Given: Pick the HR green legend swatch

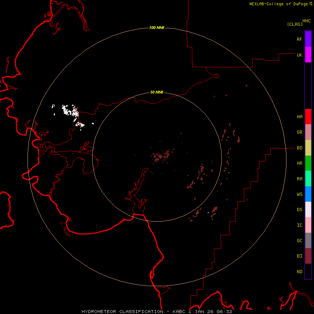Looking at the screenshot, I should pos(308,163).
